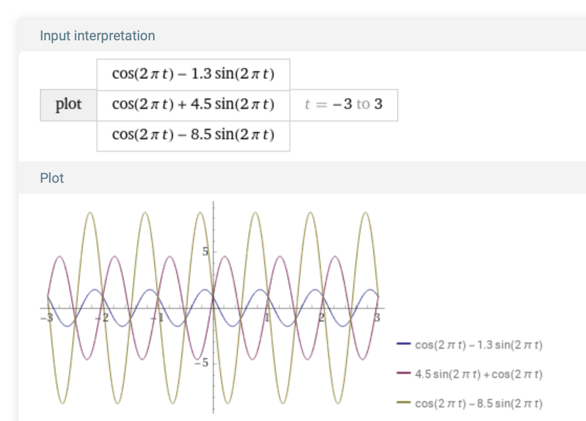Screen dimensions: 586x421
Task: Click the "plot" label cell
Action: pyautogui.click(x=69, y=105)
